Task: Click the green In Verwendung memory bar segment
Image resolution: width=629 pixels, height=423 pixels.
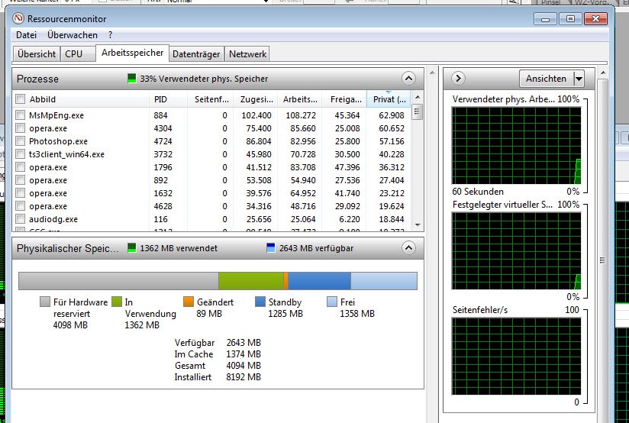Action: [250, 280]
